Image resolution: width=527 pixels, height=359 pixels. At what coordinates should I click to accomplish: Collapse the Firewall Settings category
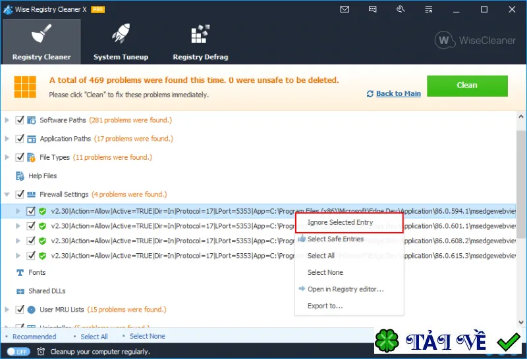[x=7, y=194]
